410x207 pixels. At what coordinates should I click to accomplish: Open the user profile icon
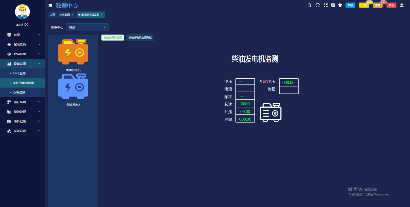[401, 5]
